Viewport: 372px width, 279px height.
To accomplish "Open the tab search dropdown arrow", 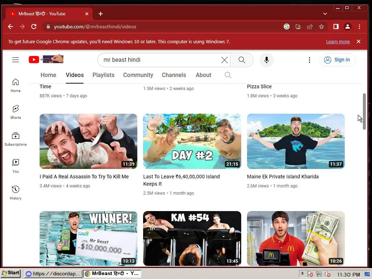I will (x=325, y=14).
